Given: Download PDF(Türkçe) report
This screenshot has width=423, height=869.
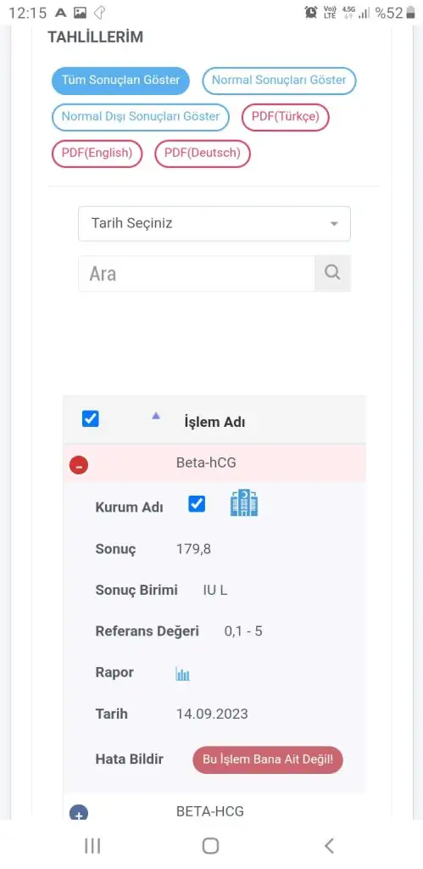Looking at the screenshot, I should click(x=285, y=117).
